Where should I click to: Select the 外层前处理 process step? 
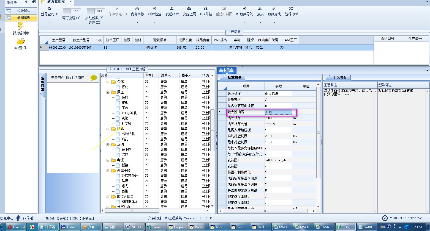[130, 176]
